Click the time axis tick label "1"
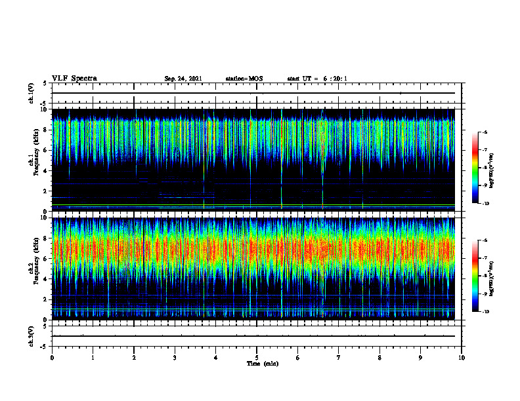This screenshot has width=520, height=401. (93, 358)
